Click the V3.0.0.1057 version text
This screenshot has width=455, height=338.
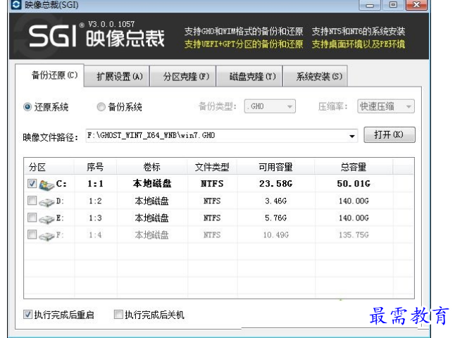pos(111,24)
